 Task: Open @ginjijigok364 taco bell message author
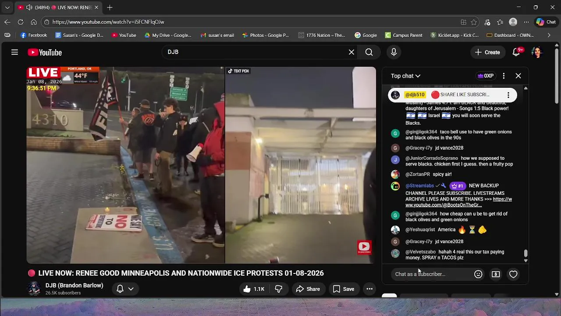pos(421,132)
